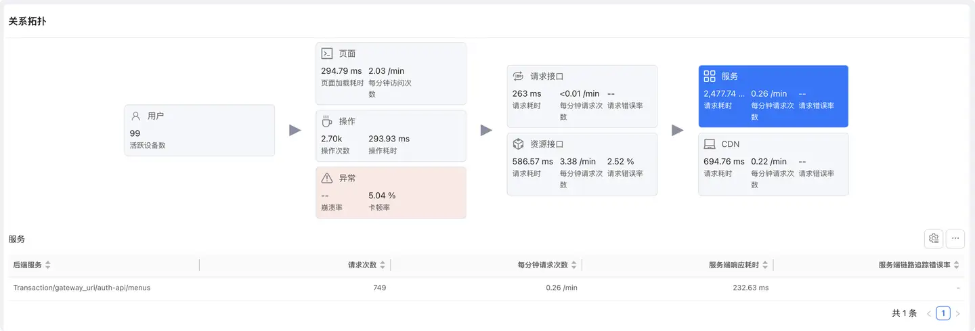Open the more options ellipsis button
The width and height of the screenshot is (975, 331).
click(955, 238)
